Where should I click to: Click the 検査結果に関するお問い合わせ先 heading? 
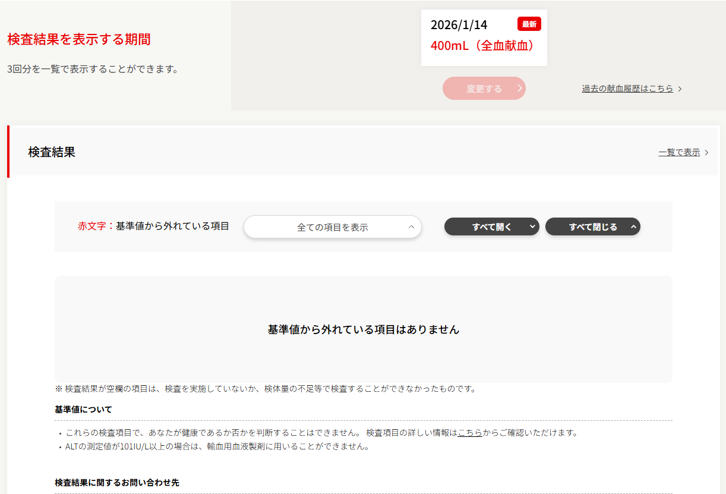116,483
